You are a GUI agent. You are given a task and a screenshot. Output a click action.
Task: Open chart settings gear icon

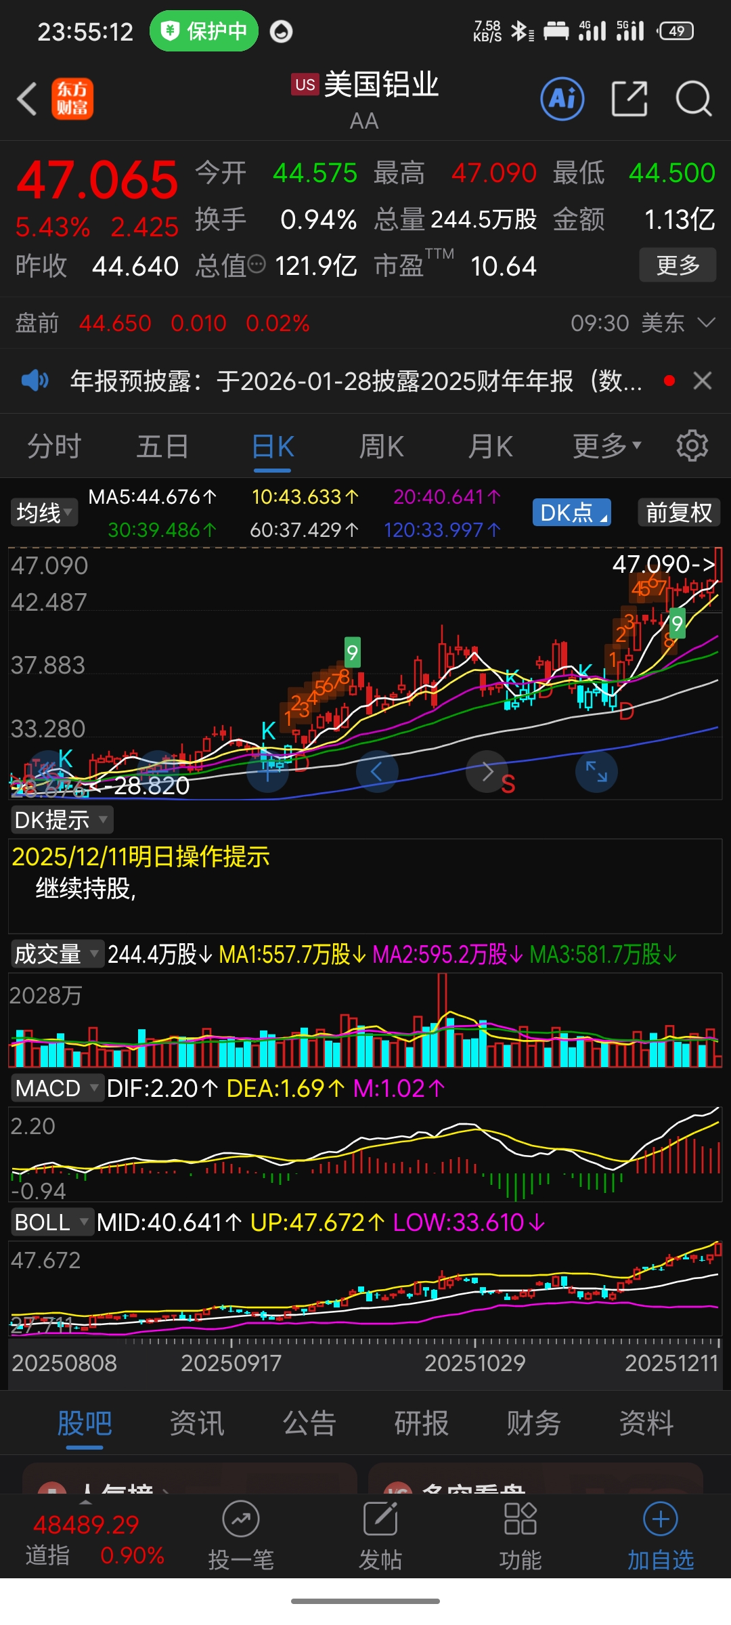tap(692, 446)
